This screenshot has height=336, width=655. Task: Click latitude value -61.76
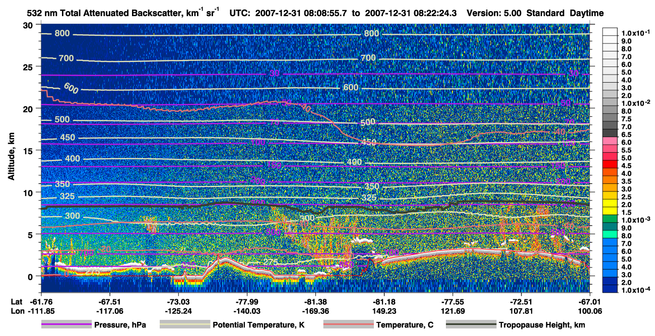tap(42, 302)
